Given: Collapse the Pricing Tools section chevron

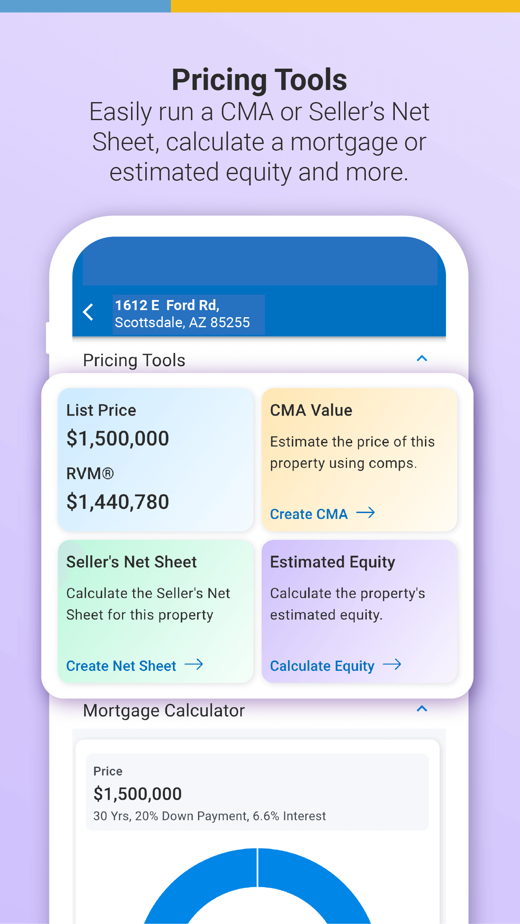Looking at the screenshot, I should click(422, 359).
